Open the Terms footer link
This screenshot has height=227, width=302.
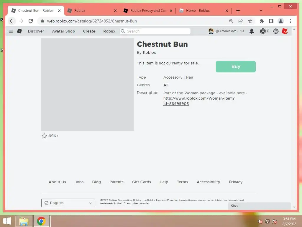click(x=182, y=182)
